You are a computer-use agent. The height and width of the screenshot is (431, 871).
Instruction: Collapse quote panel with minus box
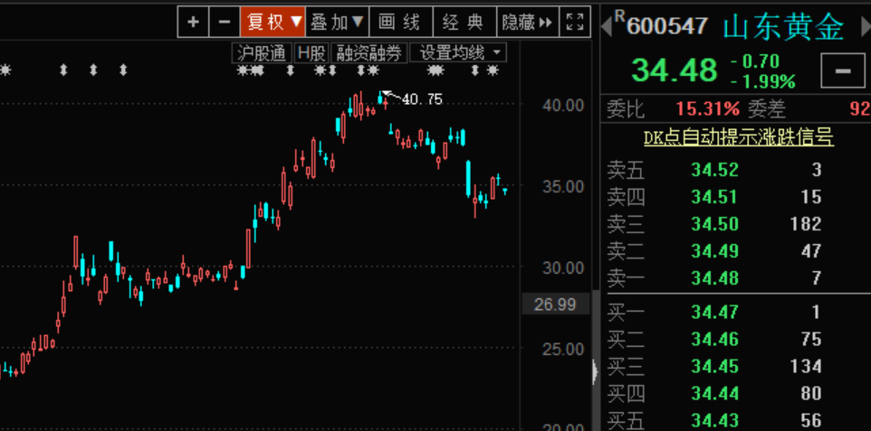(843, 70)
